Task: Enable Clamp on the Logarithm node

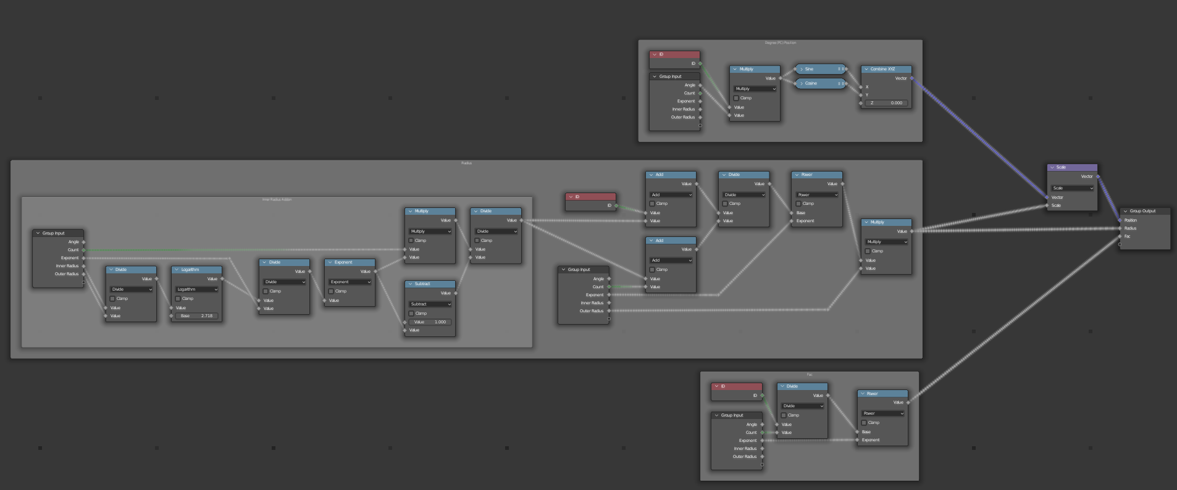Action: coord(178,299)
